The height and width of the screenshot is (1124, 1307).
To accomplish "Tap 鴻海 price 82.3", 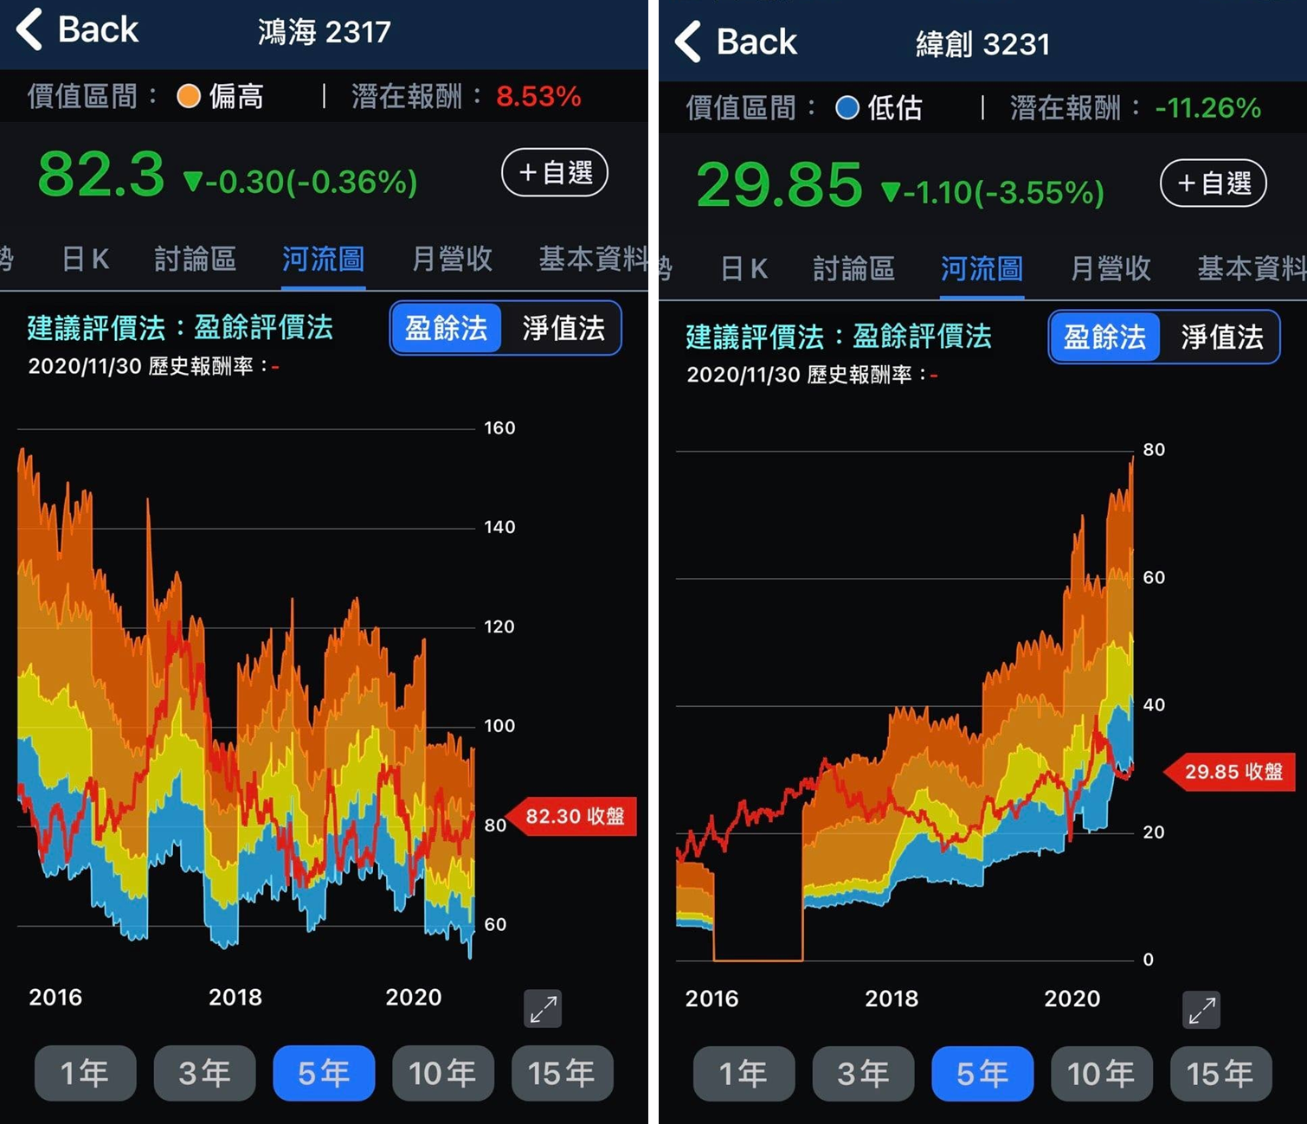I will [x=101, y=175].
